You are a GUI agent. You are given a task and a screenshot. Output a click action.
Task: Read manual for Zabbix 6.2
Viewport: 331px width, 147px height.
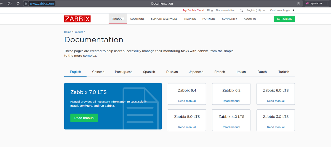pos(231,101)
